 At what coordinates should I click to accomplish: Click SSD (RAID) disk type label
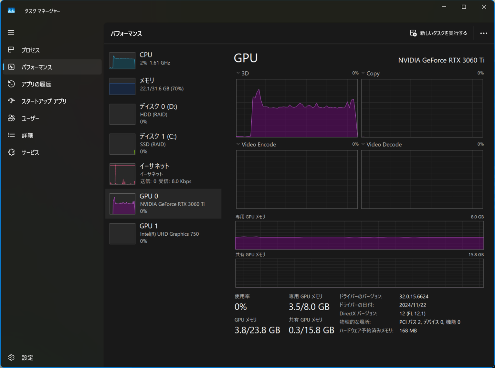(x=153, y=144)
